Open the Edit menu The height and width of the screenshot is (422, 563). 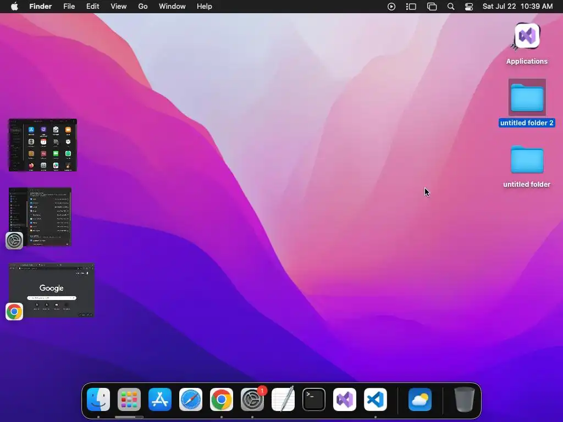(92, 7)
